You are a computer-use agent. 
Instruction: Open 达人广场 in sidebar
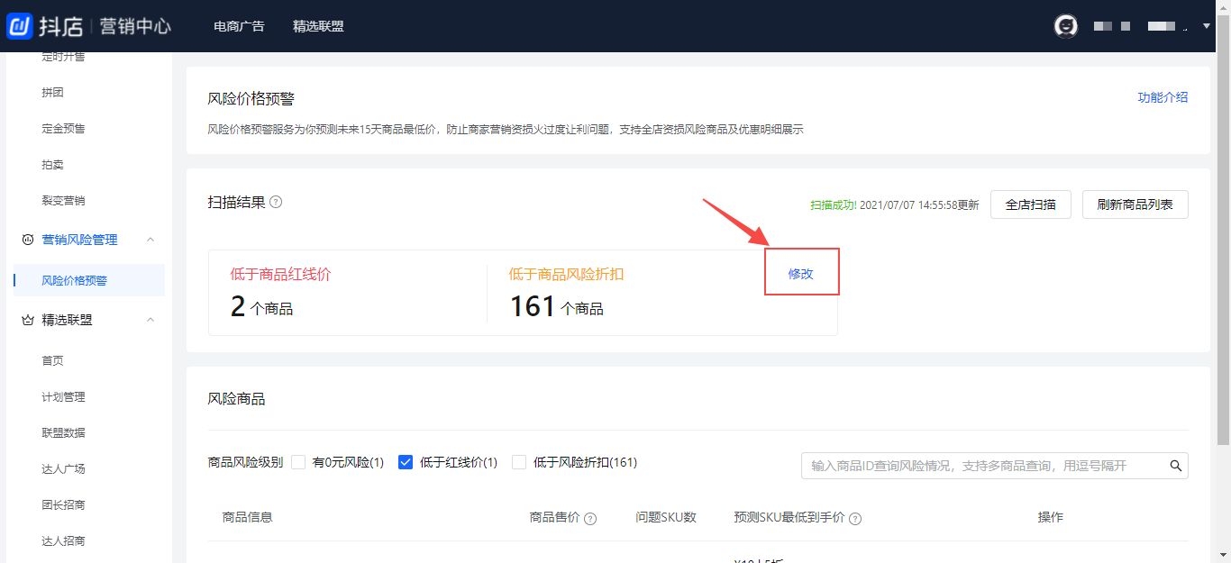tap(63, 468)
